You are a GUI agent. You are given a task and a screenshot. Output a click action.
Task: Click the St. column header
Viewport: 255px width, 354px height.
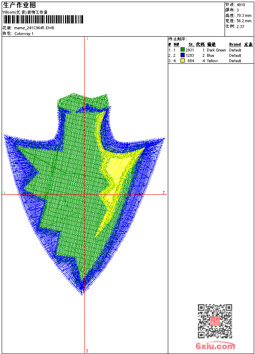click(x=191, y=44)
